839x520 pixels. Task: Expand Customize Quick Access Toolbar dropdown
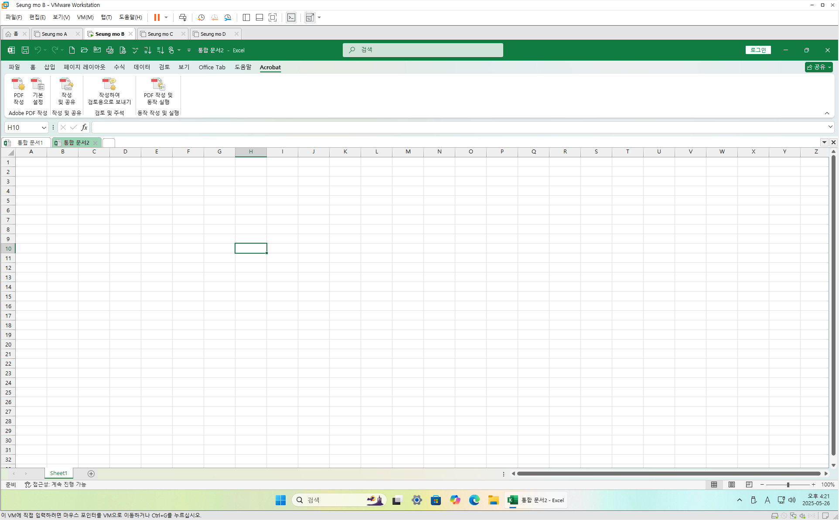[189, 50]
